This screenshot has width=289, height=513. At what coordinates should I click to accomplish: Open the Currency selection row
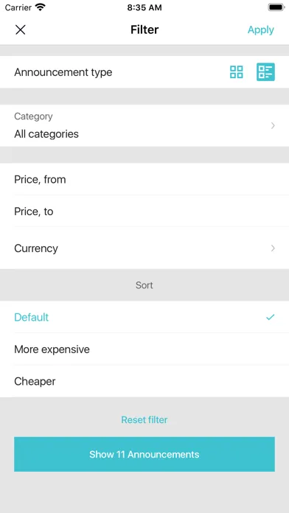click(x=144, y=248)
